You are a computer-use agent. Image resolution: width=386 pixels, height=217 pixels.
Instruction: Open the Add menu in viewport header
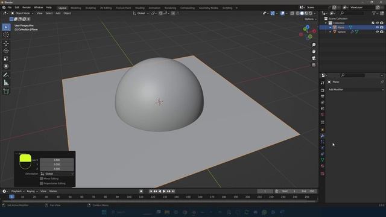[x=58, y=13]
